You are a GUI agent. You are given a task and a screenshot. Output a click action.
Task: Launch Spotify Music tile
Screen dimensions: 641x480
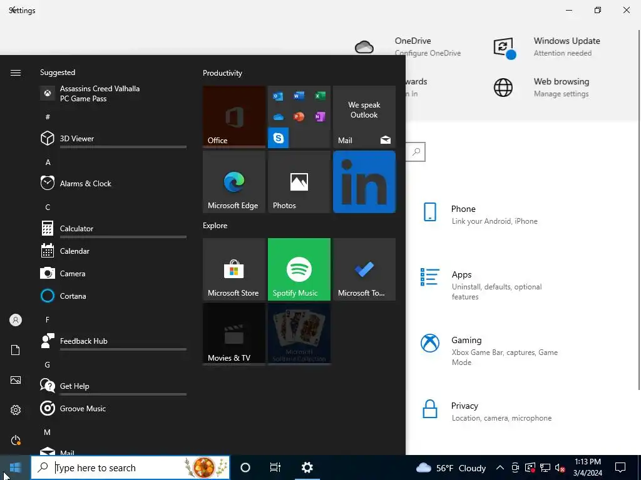pyautogui.click(x=299, y=269)
